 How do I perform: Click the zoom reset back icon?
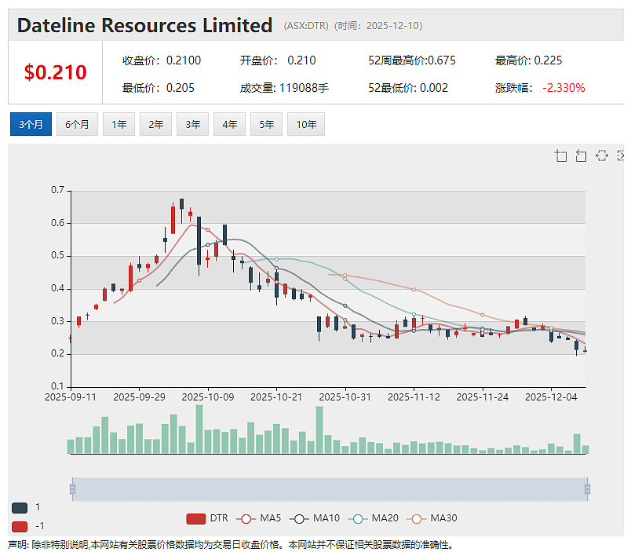[x=581, y=155]
